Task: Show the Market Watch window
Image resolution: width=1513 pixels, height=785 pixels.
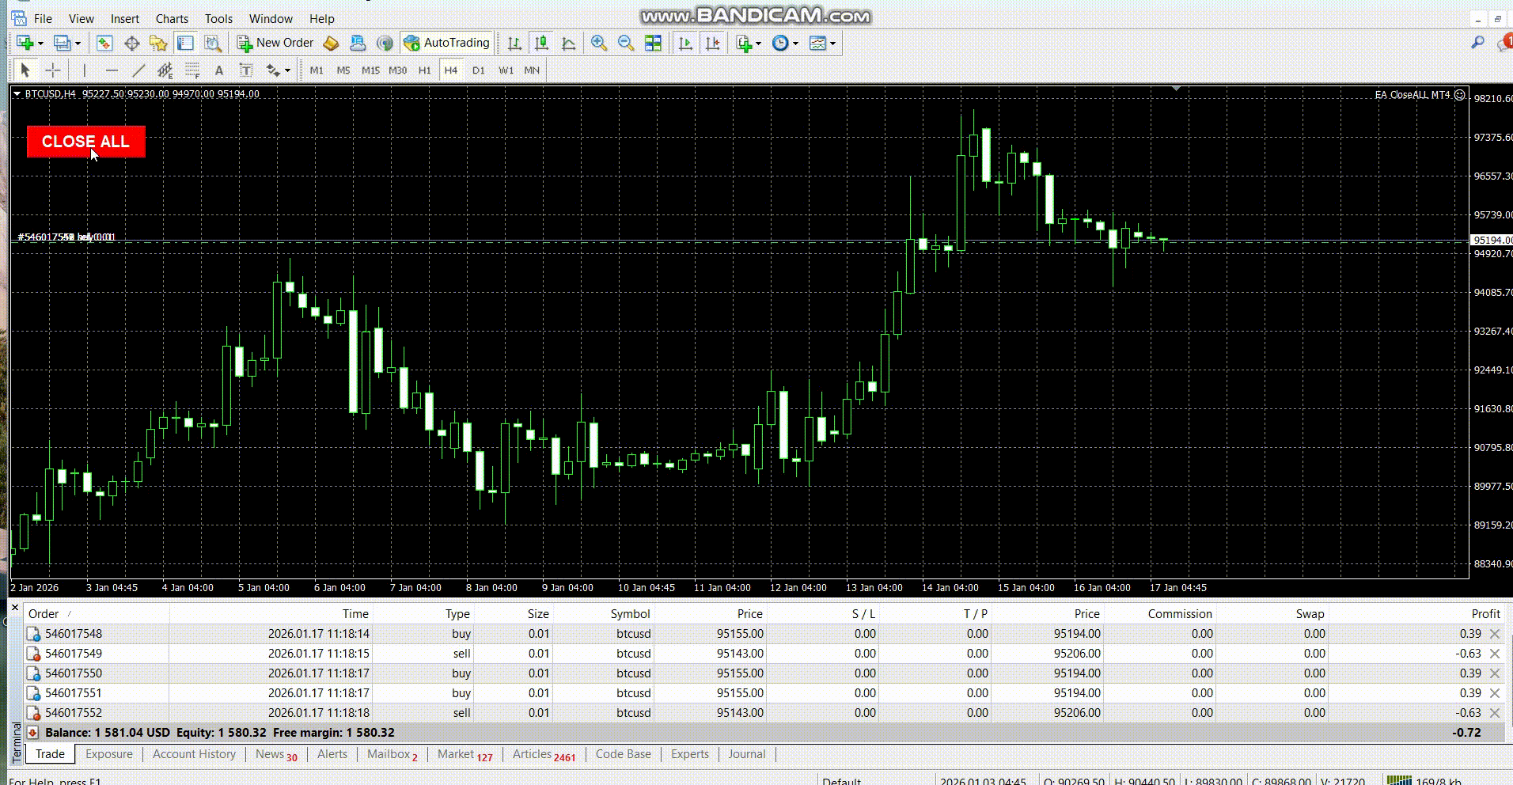Action: 104,43
